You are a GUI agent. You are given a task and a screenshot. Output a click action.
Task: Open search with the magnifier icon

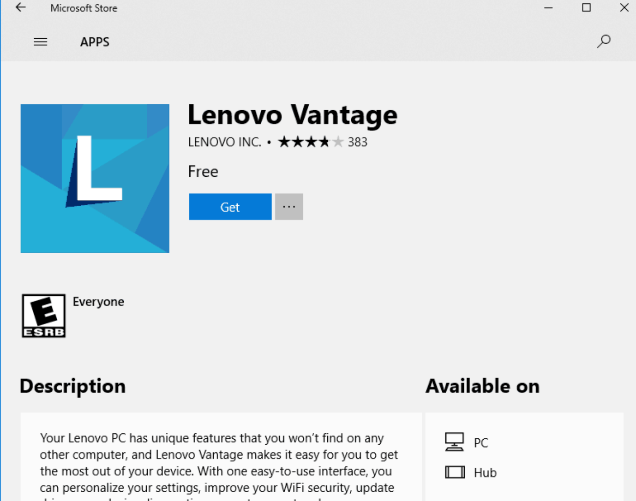click(x=604, y=42)
